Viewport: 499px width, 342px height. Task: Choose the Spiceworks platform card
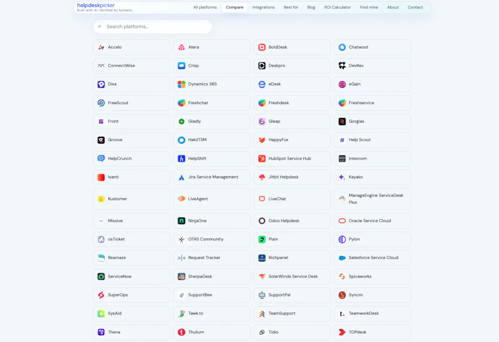(x=372, y=276)
